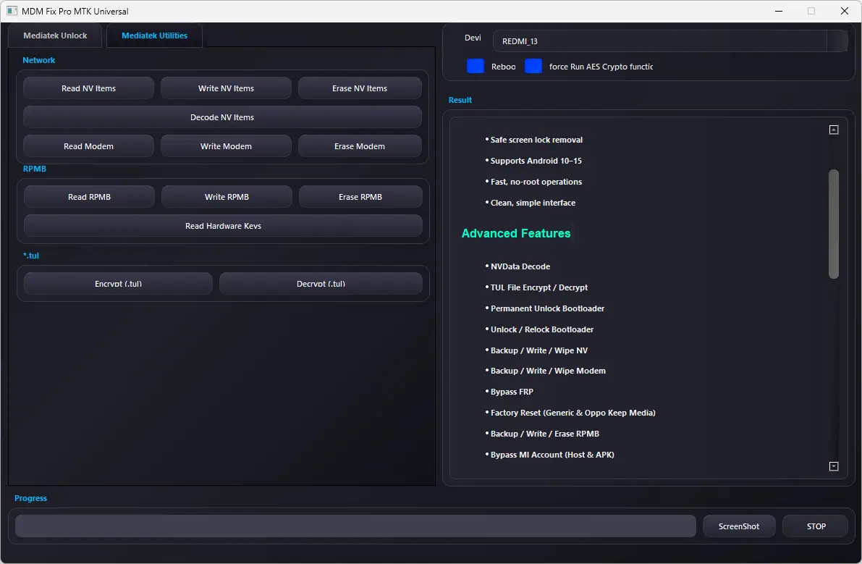Viewport: 862px width, 564px height.
Task: Click the Encrypt (.tul) button
Action: [118, 285]
